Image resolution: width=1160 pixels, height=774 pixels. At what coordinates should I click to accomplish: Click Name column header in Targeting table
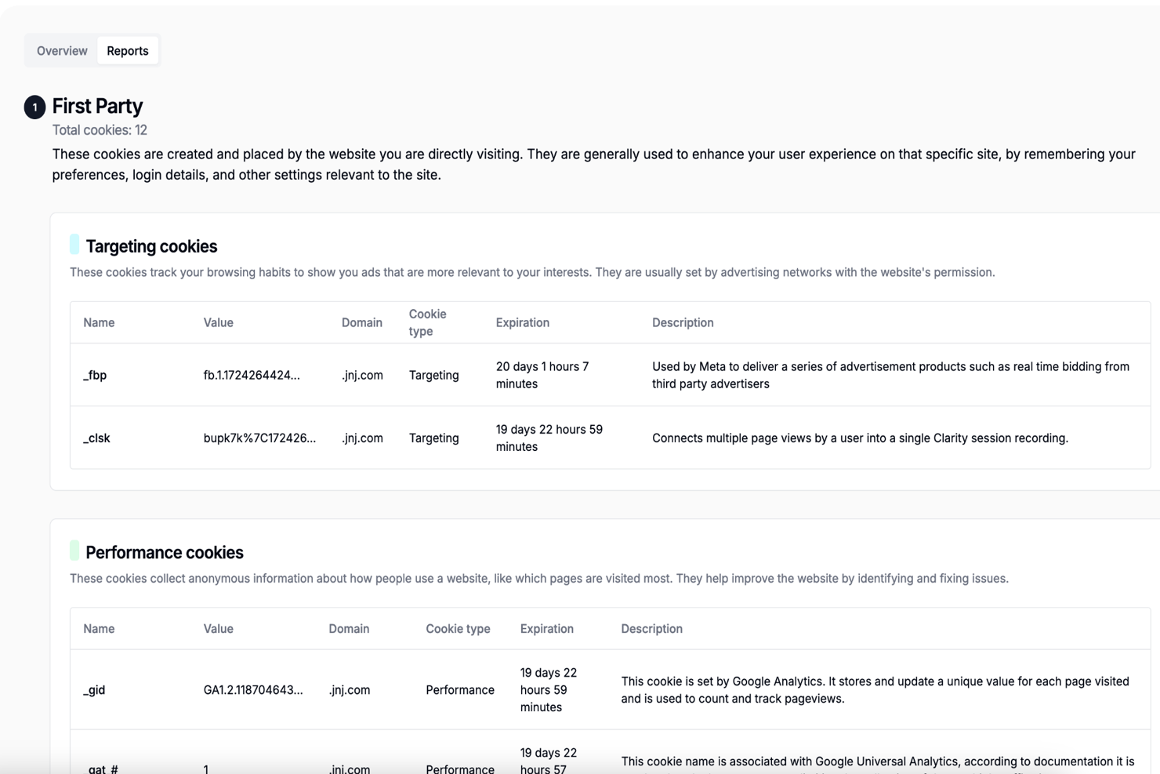99,322
